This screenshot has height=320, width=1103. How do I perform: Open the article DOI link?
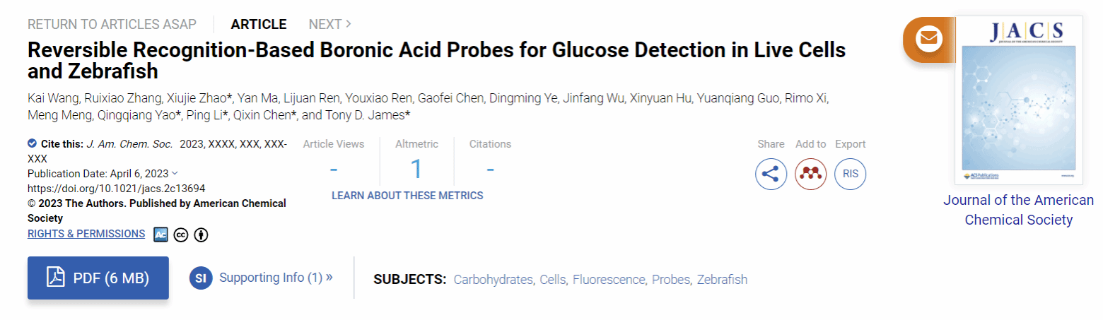click(x=117, y=189)
